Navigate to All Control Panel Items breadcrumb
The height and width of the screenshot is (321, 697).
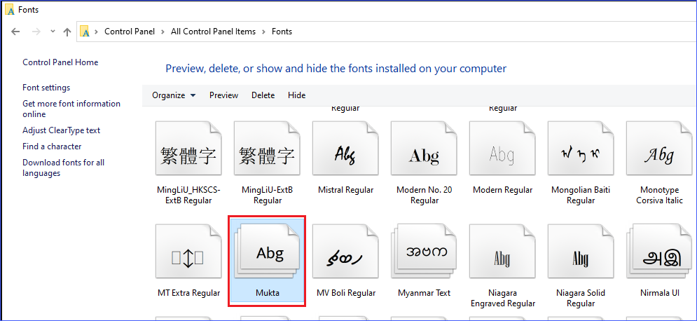pos(214,32)
